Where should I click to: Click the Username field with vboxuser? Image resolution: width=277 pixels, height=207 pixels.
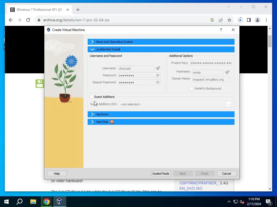136,68
